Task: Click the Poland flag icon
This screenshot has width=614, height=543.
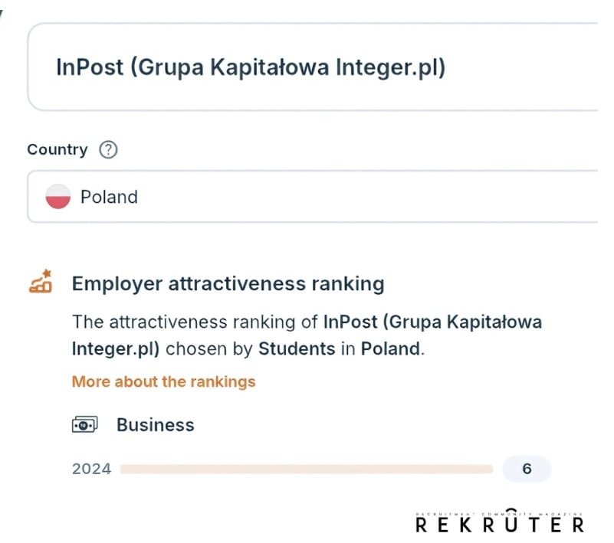Action: (58, 197)
